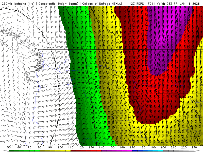This screenshot has width=203, height=152.
Task: Click the 'Valid: 23Z FRI JAN 16 2026' text
Action: click(x=178, y=4)
